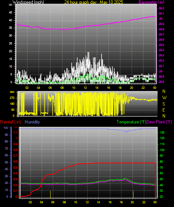Click the 0.4 rainfall scale value
Viewport: 174px width, 207px height.
(x=15, y=173)
